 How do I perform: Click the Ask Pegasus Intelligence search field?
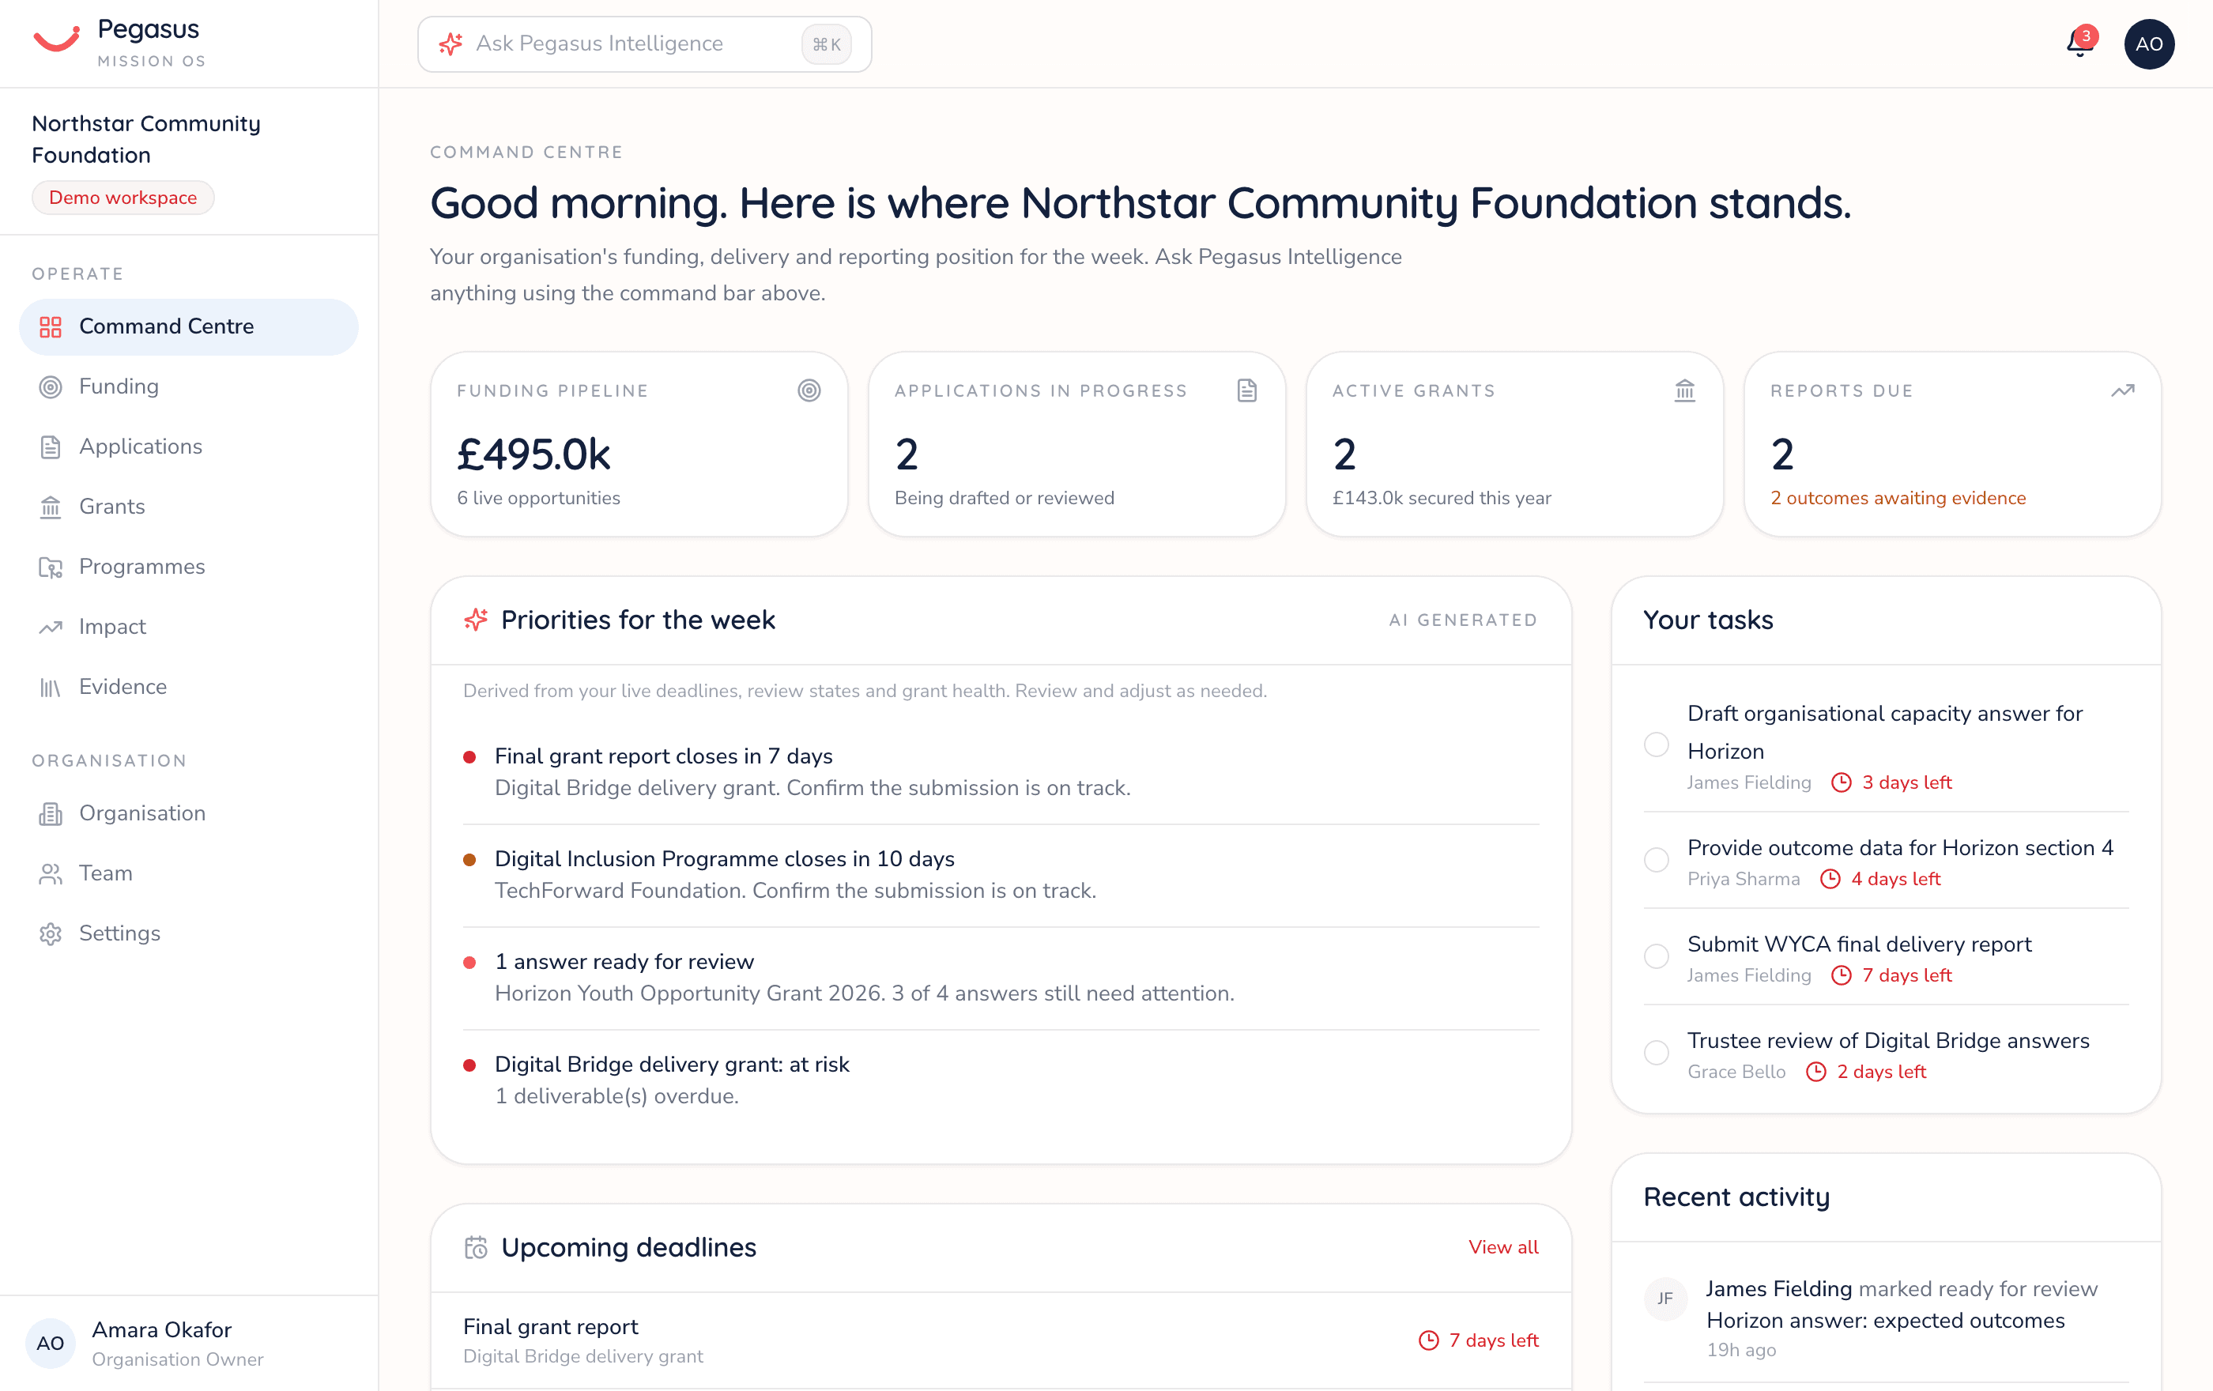click(644, 44)
